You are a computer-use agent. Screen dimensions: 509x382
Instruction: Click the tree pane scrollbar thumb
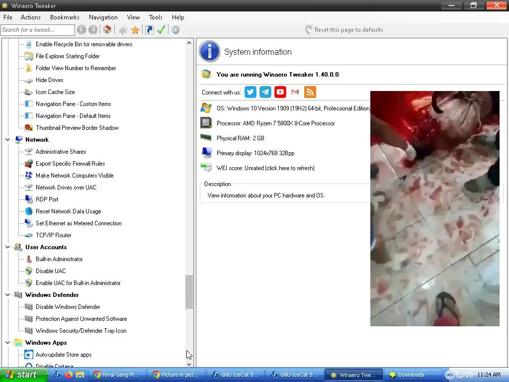click(189, 291)
